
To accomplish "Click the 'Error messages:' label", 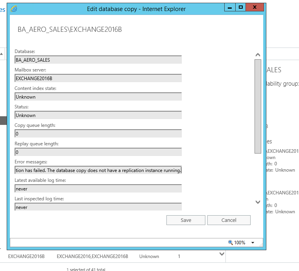I will tap(31, 162).
